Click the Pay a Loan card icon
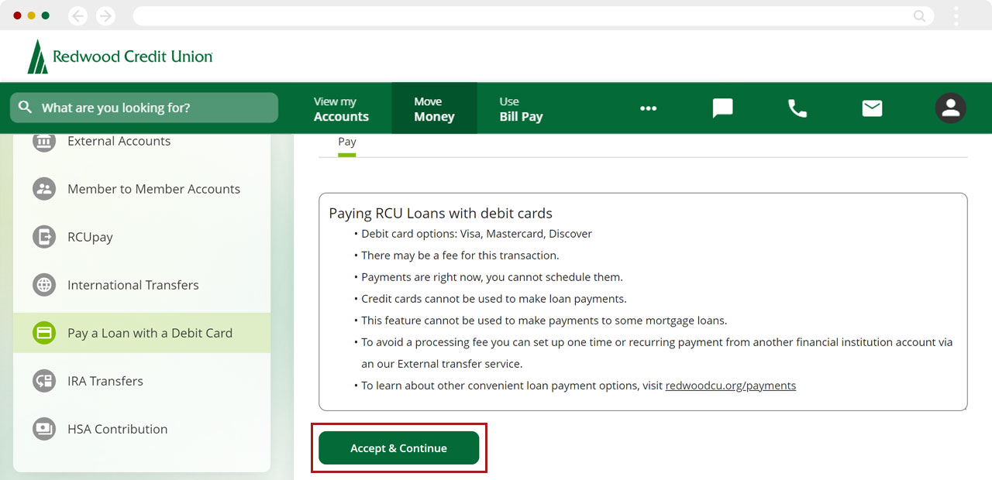The image size is (992, 480). [x=44, y=333]
